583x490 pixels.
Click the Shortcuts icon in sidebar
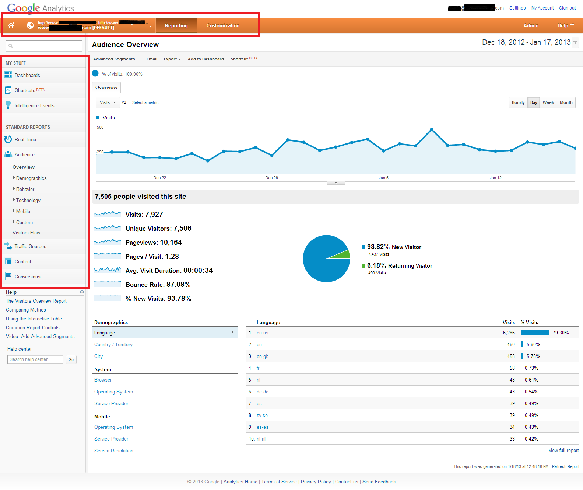point(8,90)
